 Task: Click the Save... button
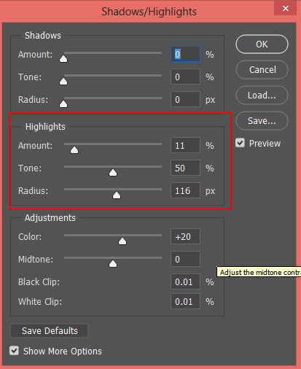[x=262, y=121]
